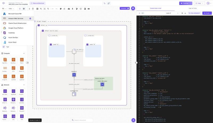213x123 pixels.
Task: Pick the Batch resource tile
Action: coord(22,60)
